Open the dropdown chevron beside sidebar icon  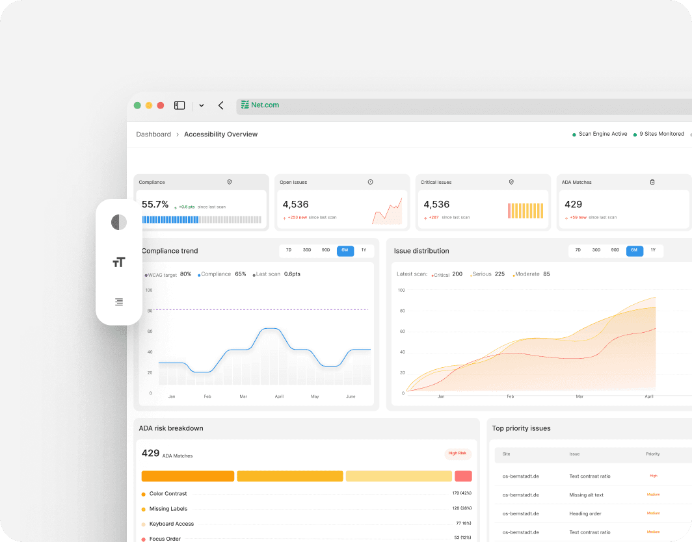pos(201,105)
